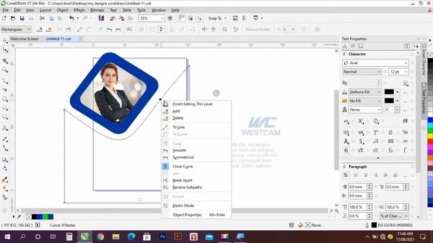Click the Cut scissors icon

pos(42,18)
